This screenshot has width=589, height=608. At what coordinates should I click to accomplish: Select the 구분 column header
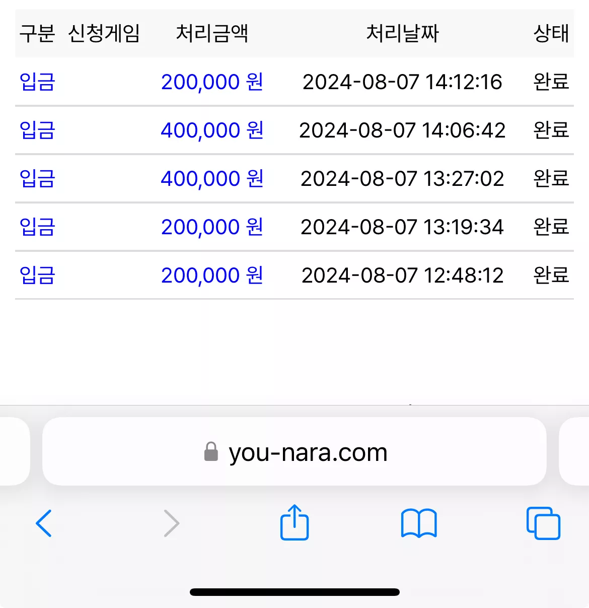click(37, 34)
